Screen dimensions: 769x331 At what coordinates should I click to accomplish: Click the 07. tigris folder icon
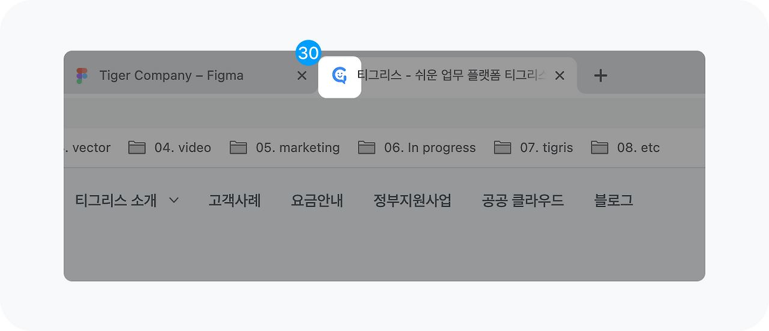pyautogui.click(x=502, y=147)
